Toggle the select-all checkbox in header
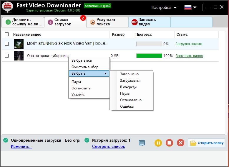The image size is (229, 167). [x=6, y=35]
